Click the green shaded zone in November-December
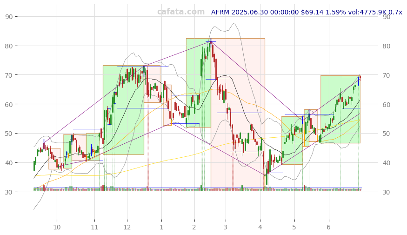407x235 pixels. tap(123, 110)
